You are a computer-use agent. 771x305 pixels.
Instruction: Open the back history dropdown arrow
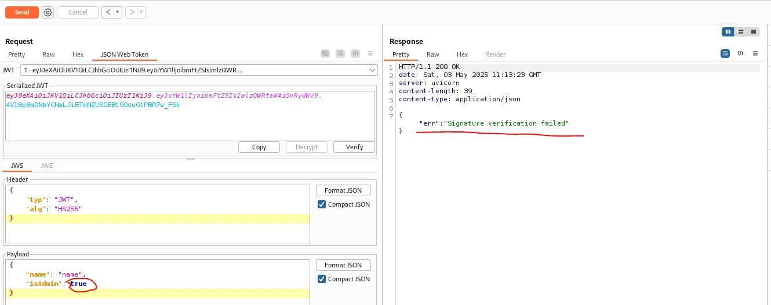[118, 12]
